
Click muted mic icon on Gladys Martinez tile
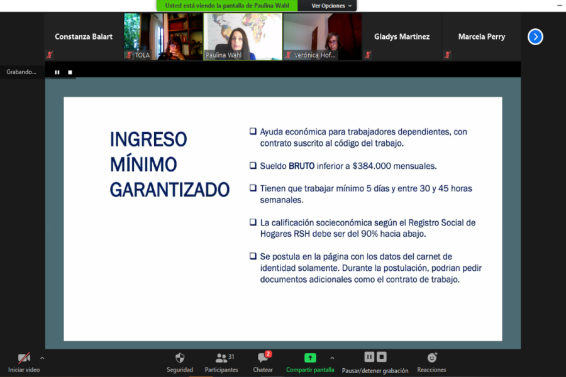[x=367, y=55]
